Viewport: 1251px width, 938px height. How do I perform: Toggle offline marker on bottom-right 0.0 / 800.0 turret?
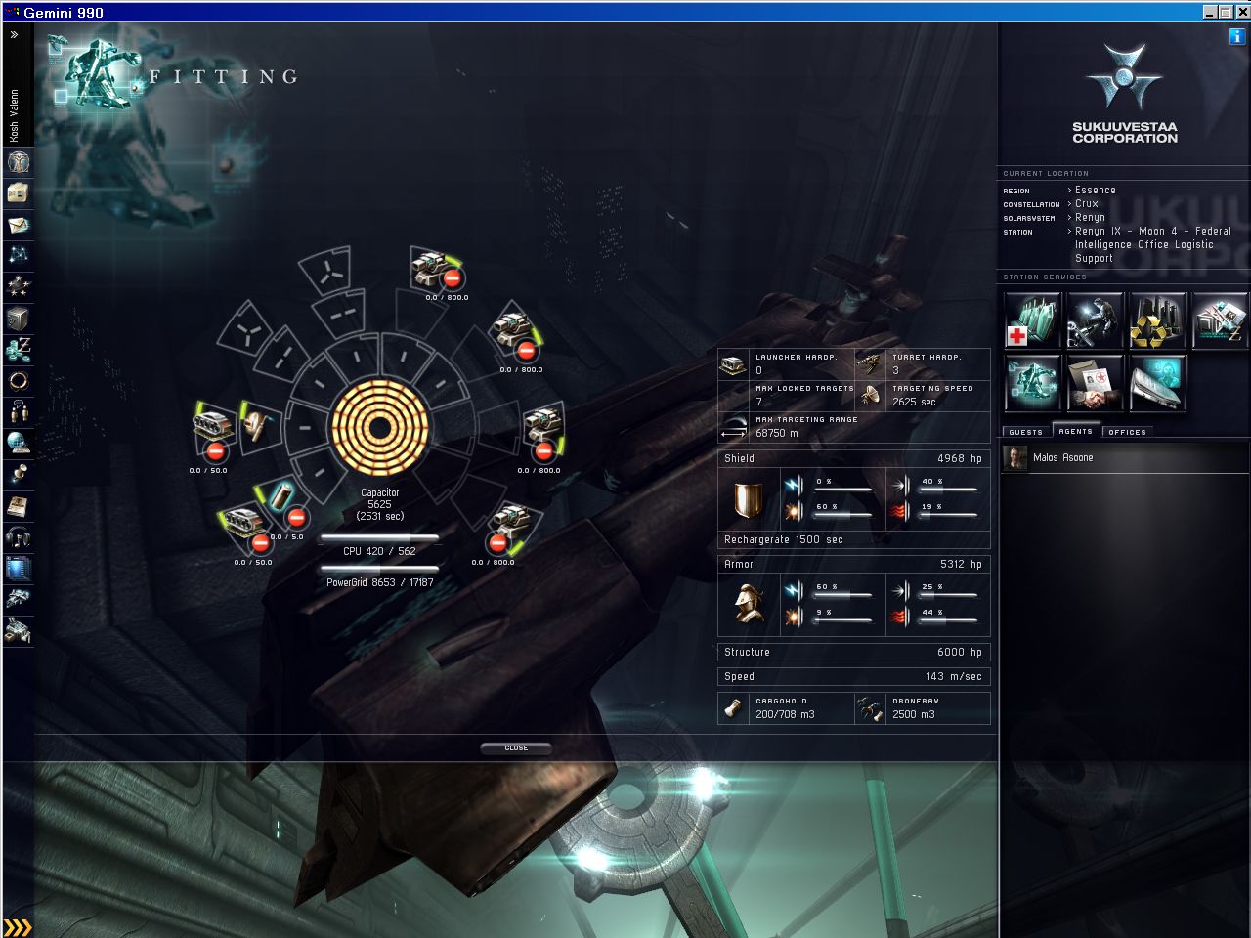[497, 543]
